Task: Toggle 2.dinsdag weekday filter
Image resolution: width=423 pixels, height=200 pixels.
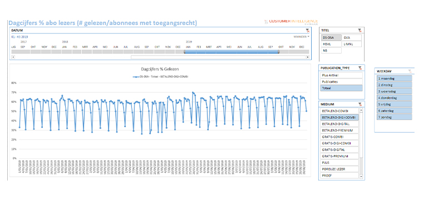Action: (x=394, y=85)
